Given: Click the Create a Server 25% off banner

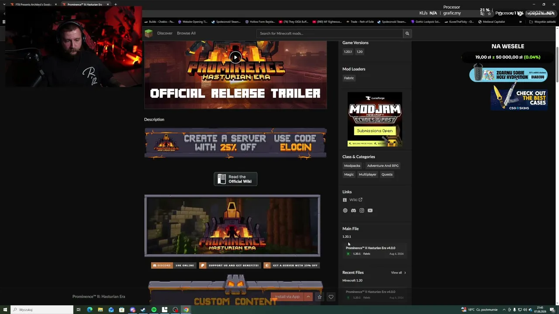Looking at the screenshot, I should (235, 143).
